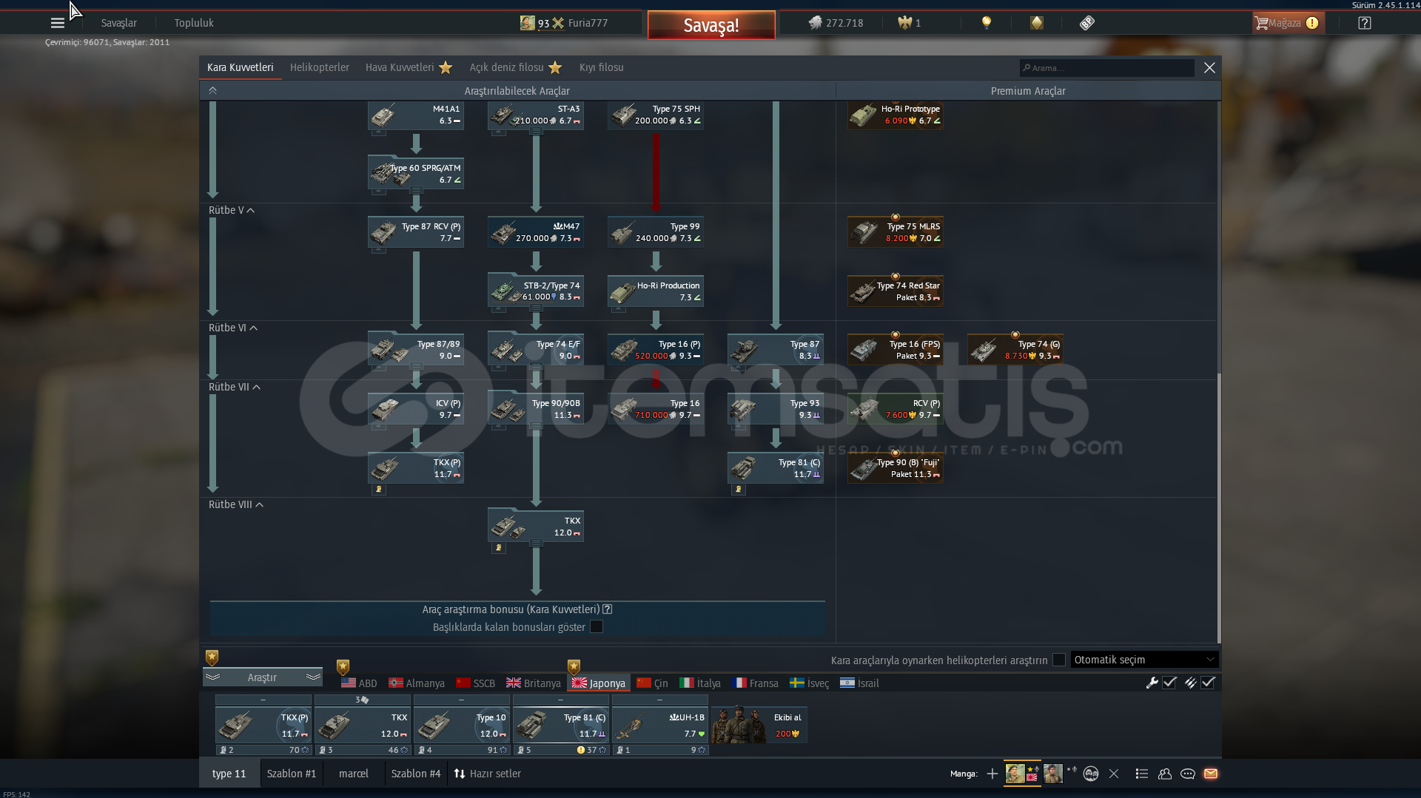
Task: Select the UH-1B crew slot
Action: pos(660,725)
